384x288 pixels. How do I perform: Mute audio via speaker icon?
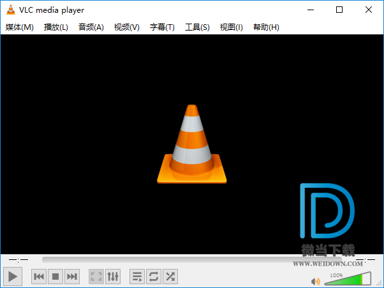tap(315, 280)
